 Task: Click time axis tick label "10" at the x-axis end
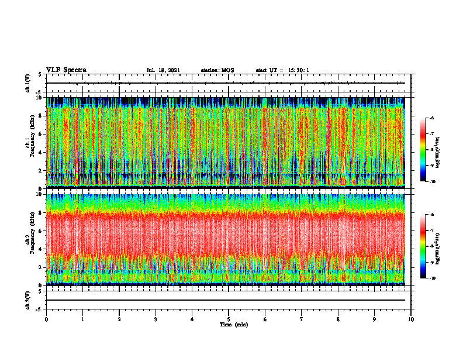(411, 319)
